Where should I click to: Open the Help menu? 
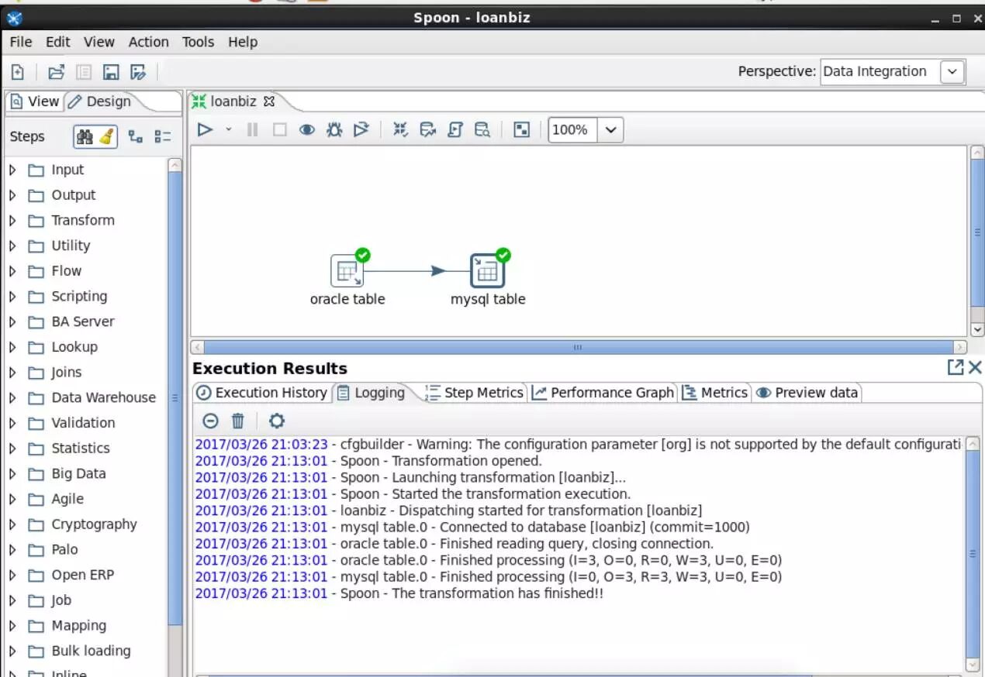pos(243,42)
